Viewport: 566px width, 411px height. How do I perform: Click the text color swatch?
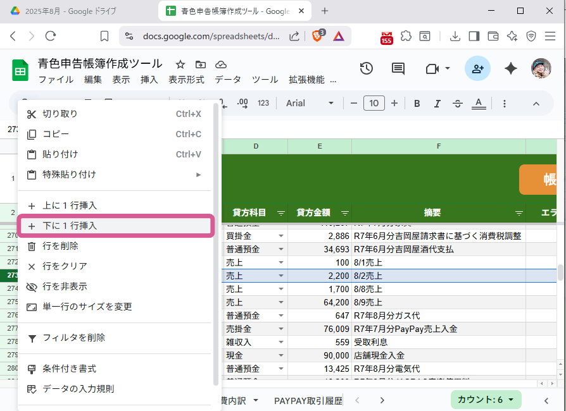479,102
